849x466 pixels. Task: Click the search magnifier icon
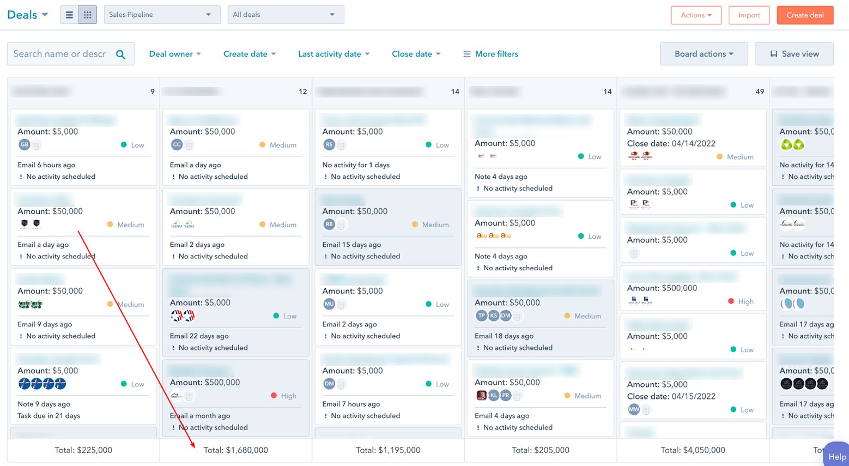tap(120, 53)
